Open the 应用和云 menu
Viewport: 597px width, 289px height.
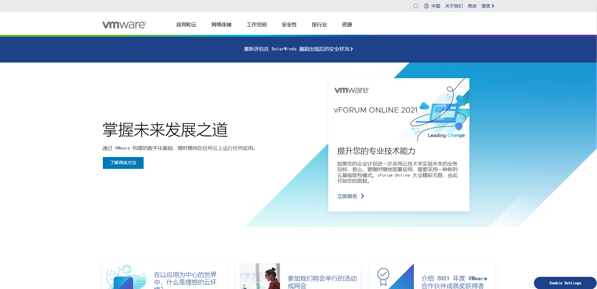pyautogui.click(x=186, y=25)
